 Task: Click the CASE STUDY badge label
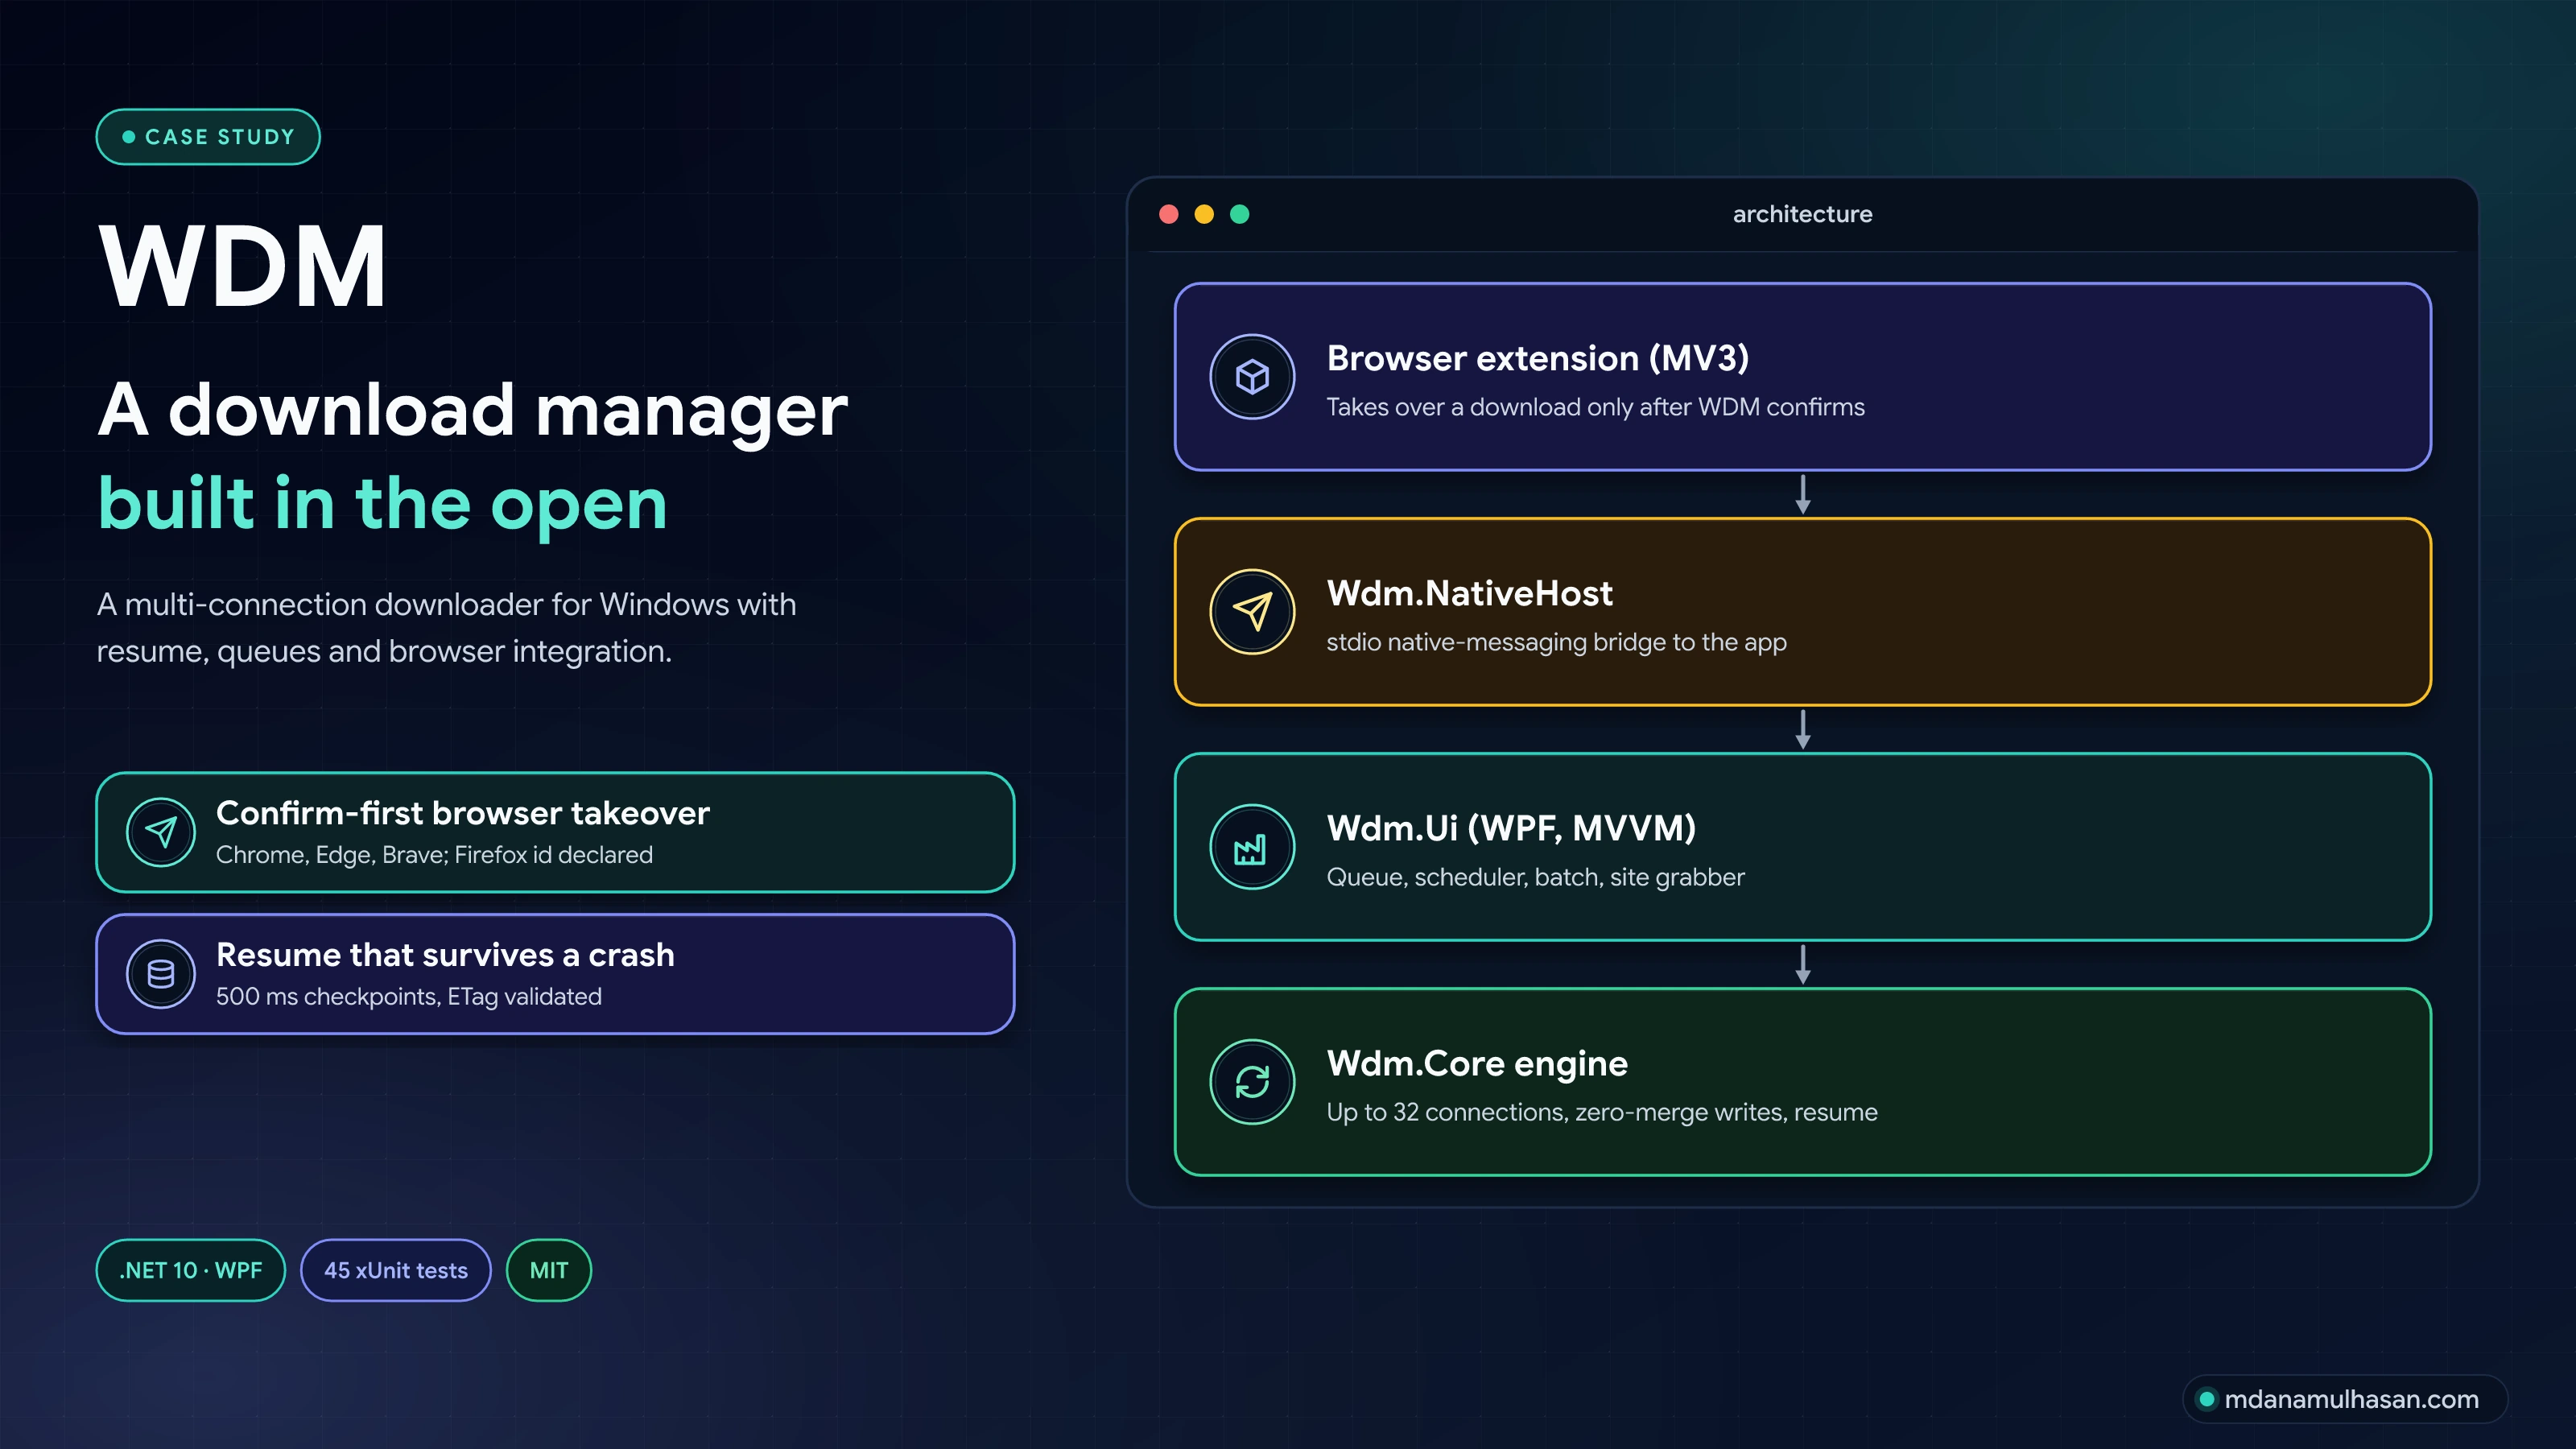tap(220, 137)
